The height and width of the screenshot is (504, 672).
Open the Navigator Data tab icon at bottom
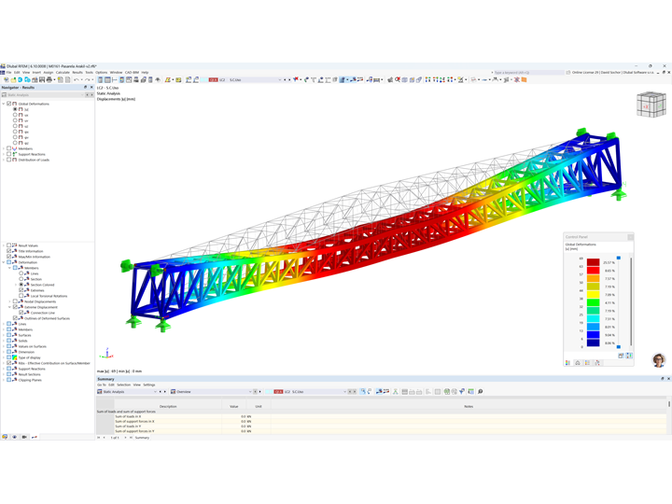pos(5,437)
